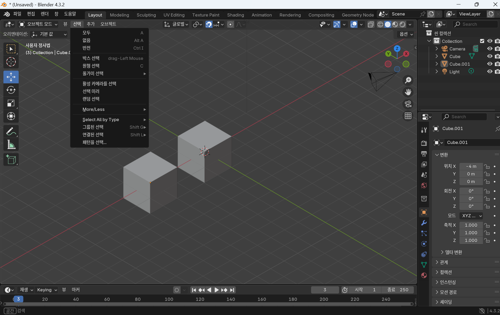Image resolution: width=500 pixels, height=315 pixels.
Task: Open the rotation mode XYZ dropdown
Action: coord(471,216)
